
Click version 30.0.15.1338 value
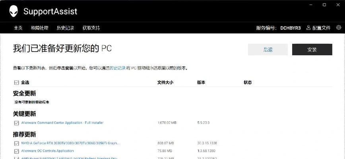pos(207,143)
